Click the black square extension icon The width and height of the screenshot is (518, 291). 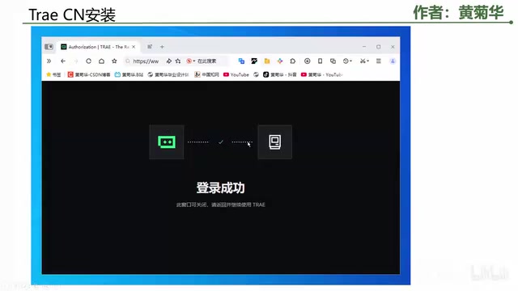click(x=254, y=61)
